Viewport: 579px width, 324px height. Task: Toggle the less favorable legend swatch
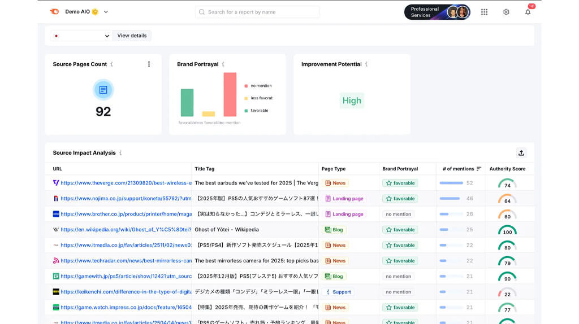point(246,98)
